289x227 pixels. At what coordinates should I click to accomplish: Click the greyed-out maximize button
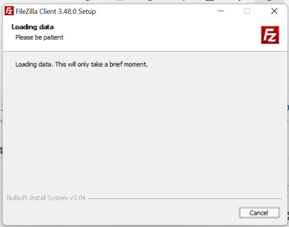(247, 11)
